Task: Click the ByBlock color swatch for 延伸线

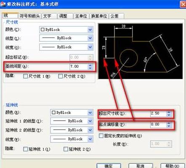Action: [53, 113]
